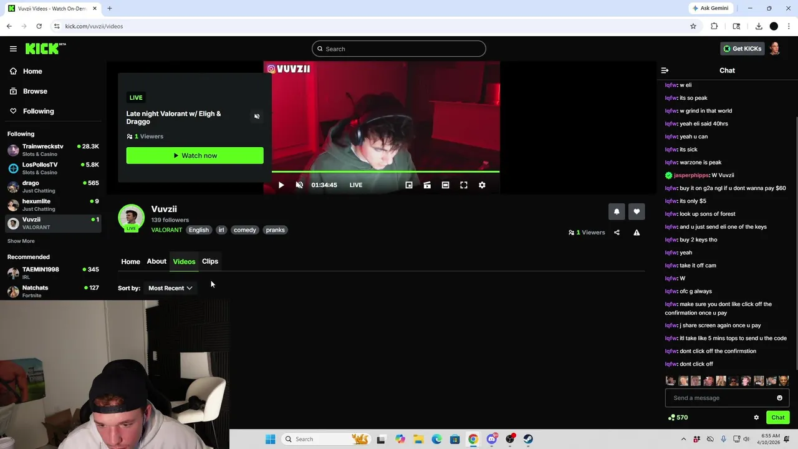Click the English tag
This screenshot has height=449, width=798.
pyautogui.click(x=199, y=230)
